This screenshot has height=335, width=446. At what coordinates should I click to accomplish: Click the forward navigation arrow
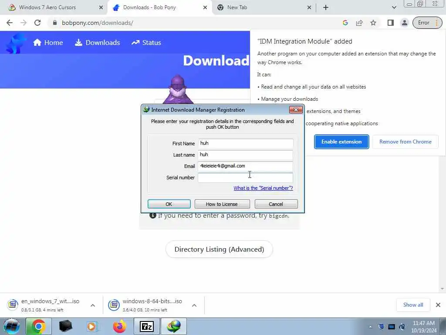(24, 23)
